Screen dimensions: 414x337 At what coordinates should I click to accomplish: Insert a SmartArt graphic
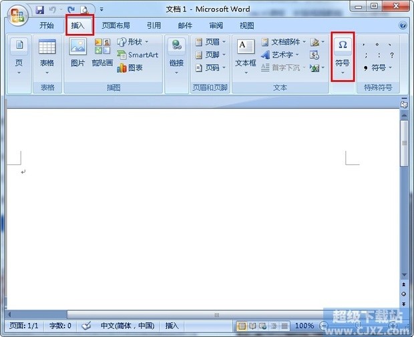[138, 55]
